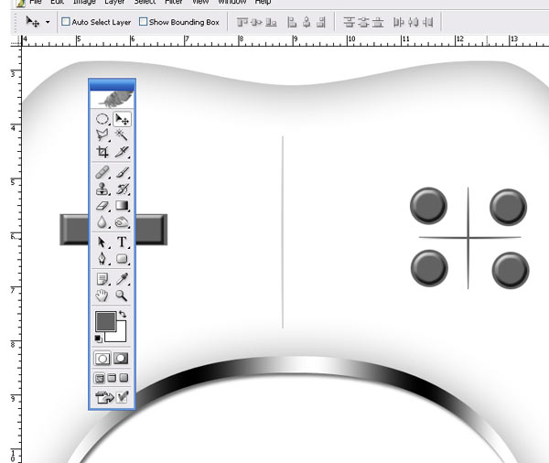Image resolution: width=549 pixels, height=463 pixels.
Task: Distribute top edges of layers
Action: point(349,22)
